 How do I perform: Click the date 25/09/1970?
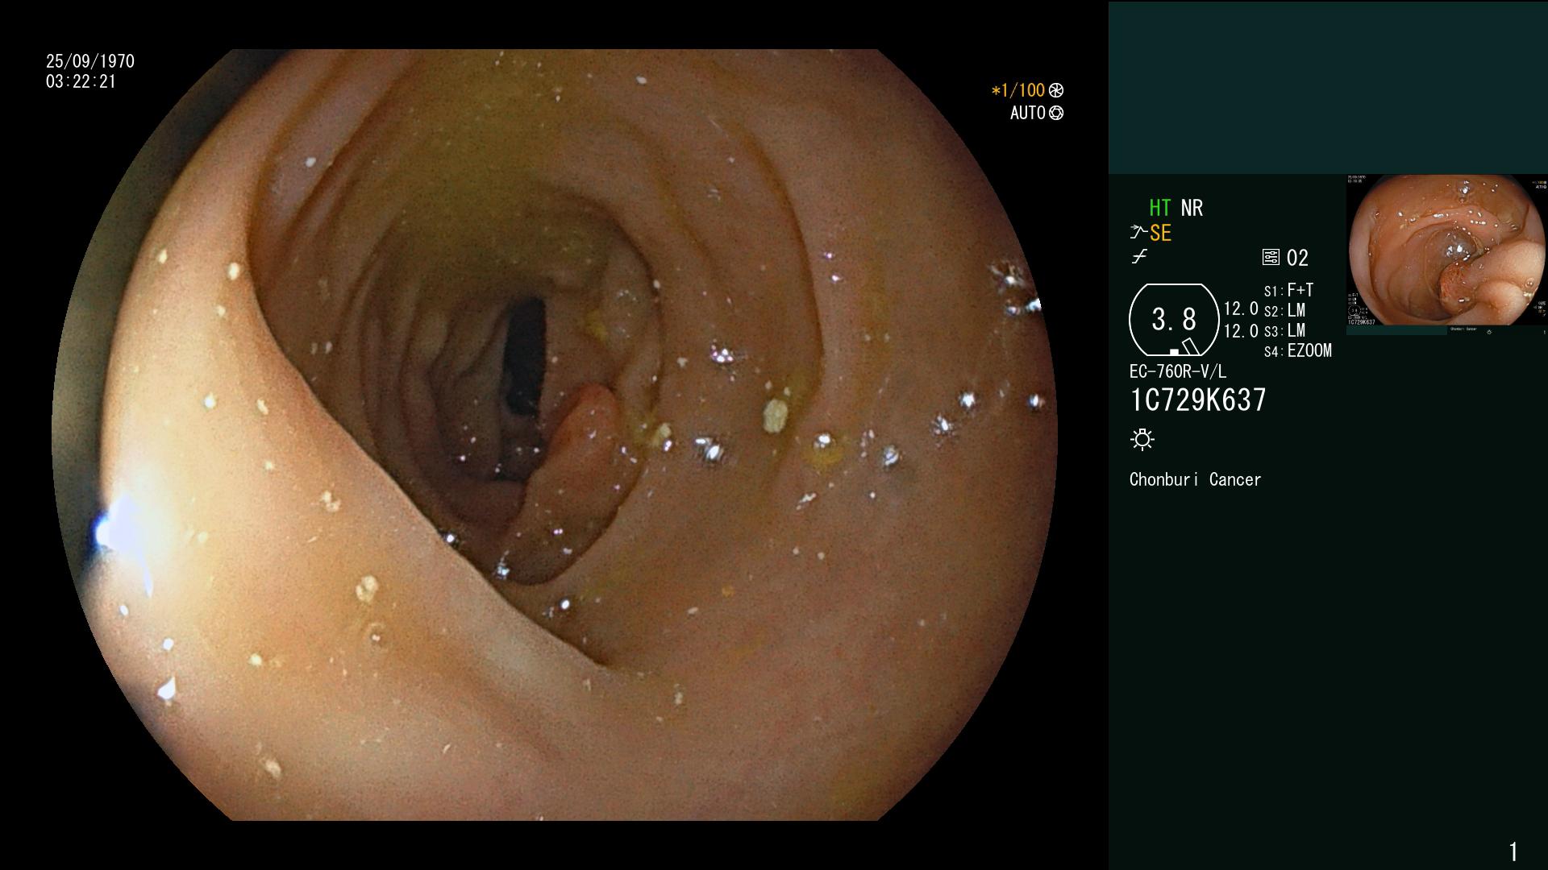point(90,62)
